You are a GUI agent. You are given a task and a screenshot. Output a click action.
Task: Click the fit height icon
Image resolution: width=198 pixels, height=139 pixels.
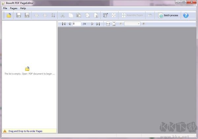point(114,24)
